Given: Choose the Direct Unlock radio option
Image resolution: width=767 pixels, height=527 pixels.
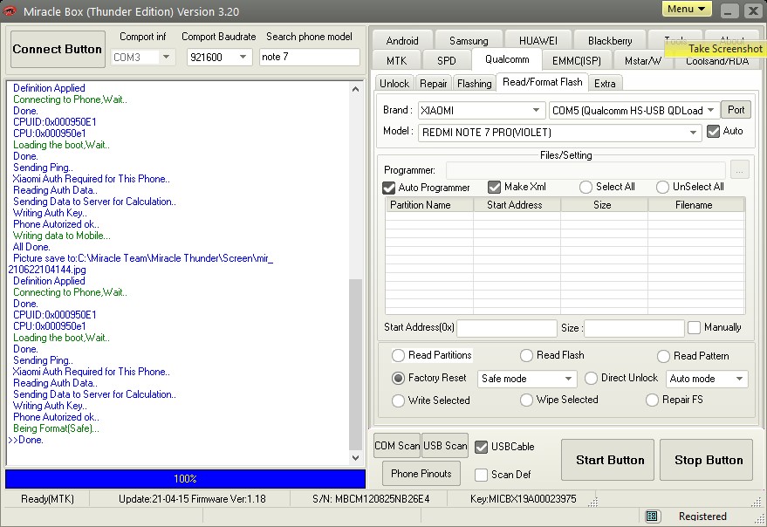Looking at the screenshot, I should click(592, 379).
